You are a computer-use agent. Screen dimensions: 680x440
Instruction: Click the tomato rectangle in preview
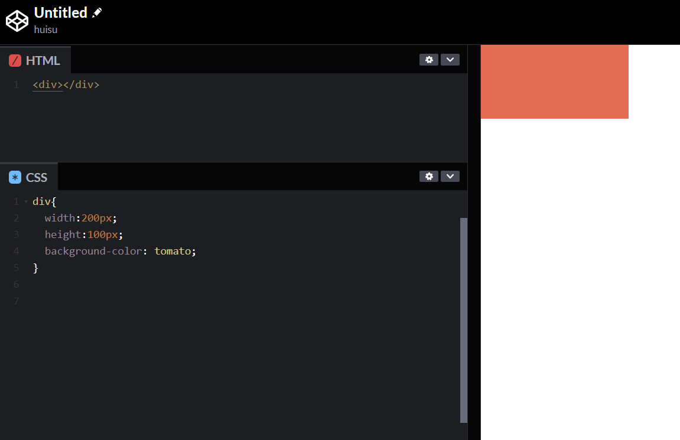[x=554, y=82]
